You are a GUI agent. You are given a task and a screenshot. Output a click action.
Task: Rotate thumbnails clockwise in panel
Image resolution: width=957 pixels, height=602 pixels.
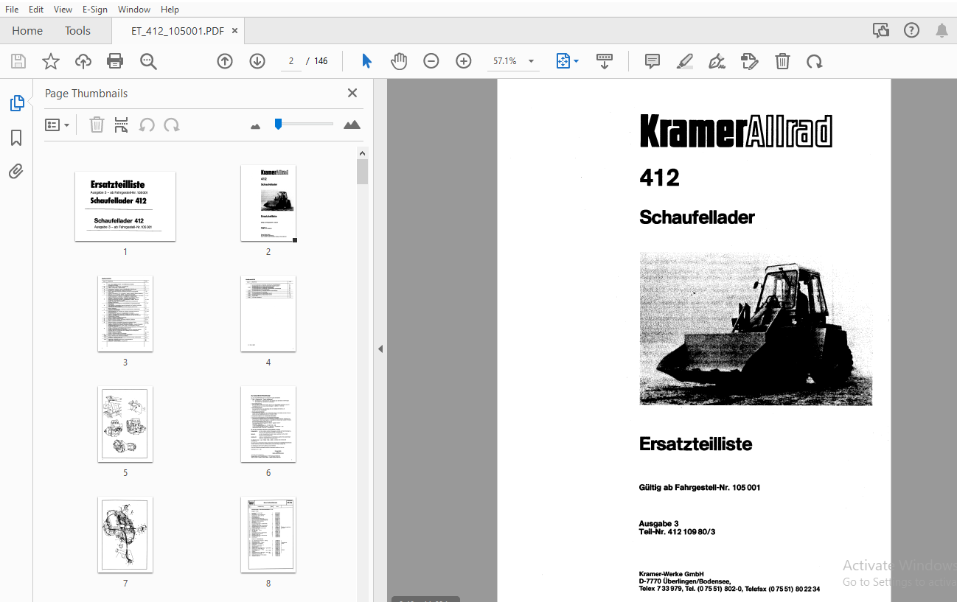(172, 125)
